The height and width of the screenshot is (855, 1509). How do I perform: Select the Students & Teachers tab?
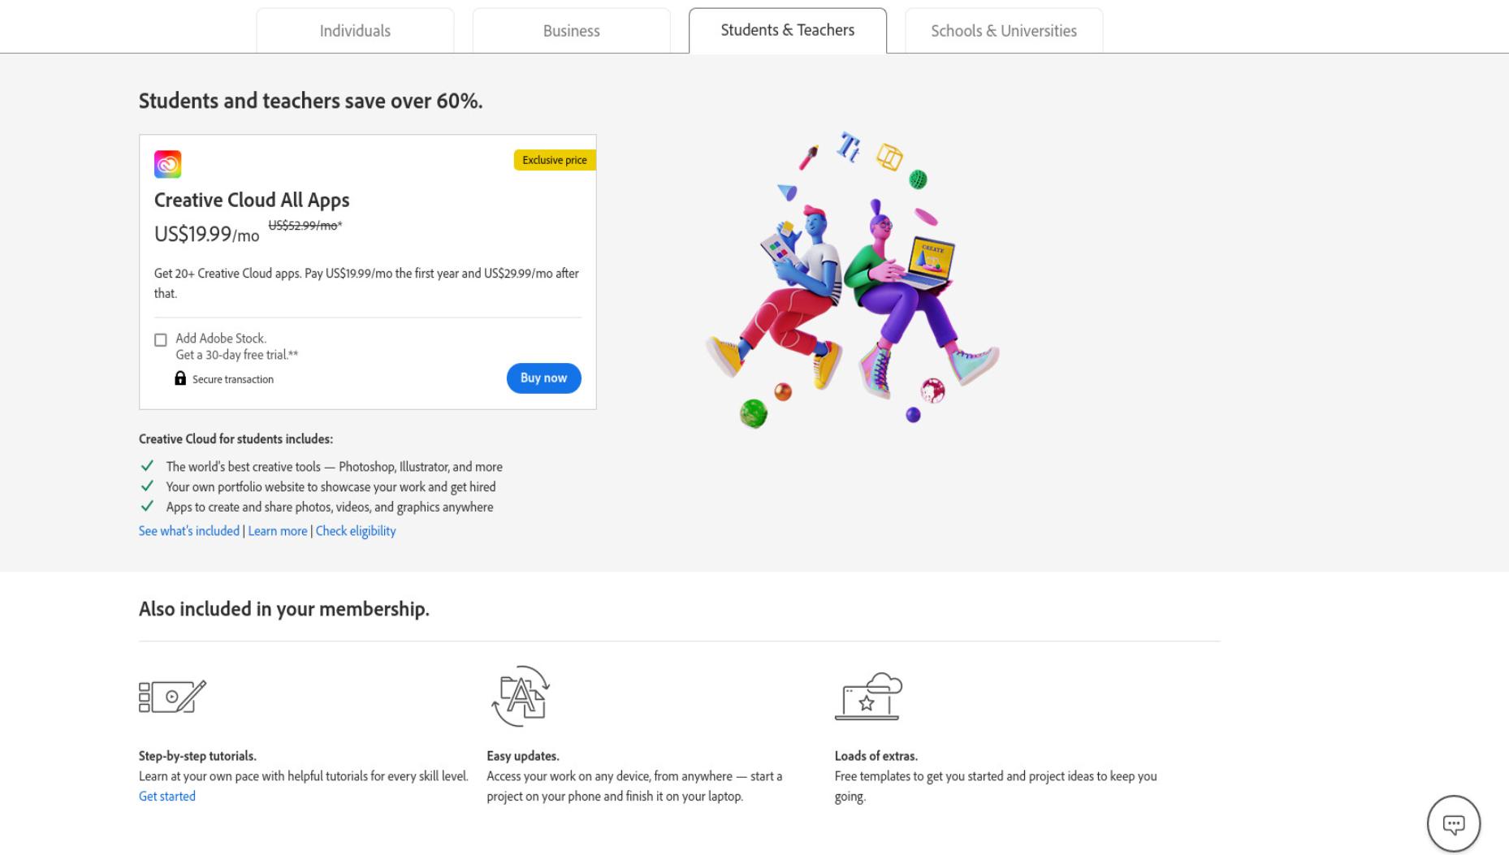788,31
